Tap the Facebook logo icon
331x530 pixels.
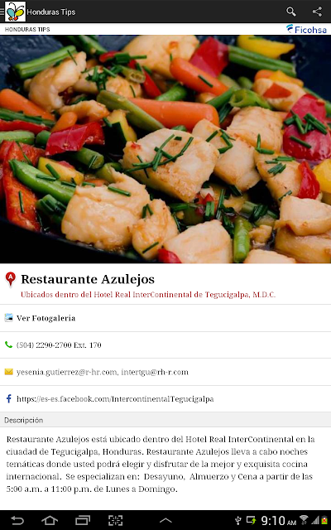(9, 398)
